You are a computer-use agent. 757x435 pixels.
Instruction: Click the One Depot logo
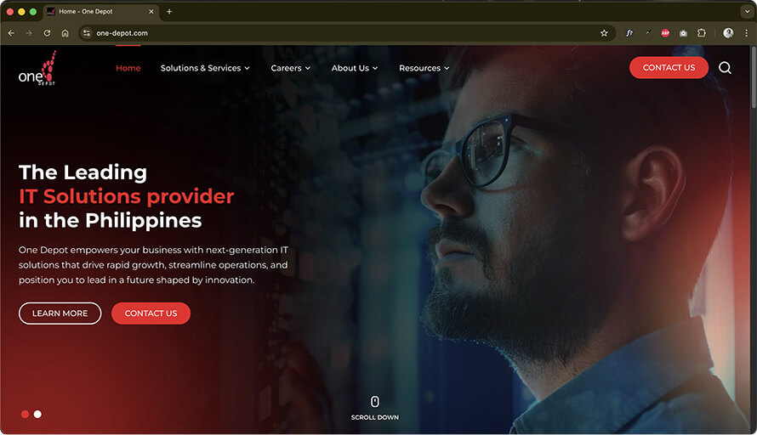click(37, 69)
